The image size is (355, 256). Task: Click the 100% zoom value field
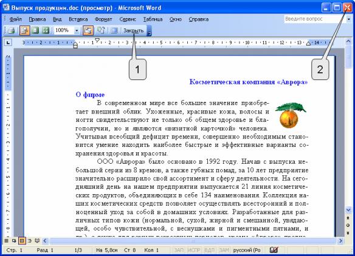tap(64, 30)
